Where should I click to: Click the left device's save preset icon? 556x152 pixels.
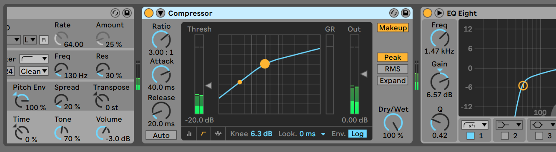(x=127, y=13)
